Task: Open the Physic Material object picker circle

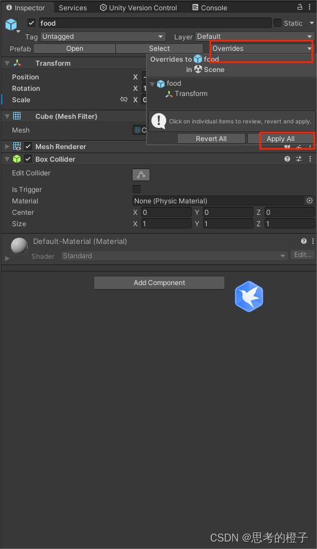Action: click(x=310, y=201)
